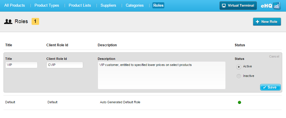
Task: Click into the Description text area
Action: pos(161,75)
